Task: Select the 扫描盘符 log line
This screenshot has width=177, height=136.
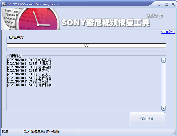Action: 30,60
